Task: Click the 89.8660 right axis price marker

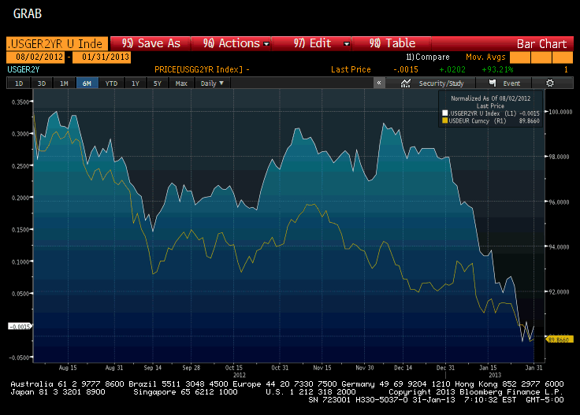Action: tap(560, 339)
